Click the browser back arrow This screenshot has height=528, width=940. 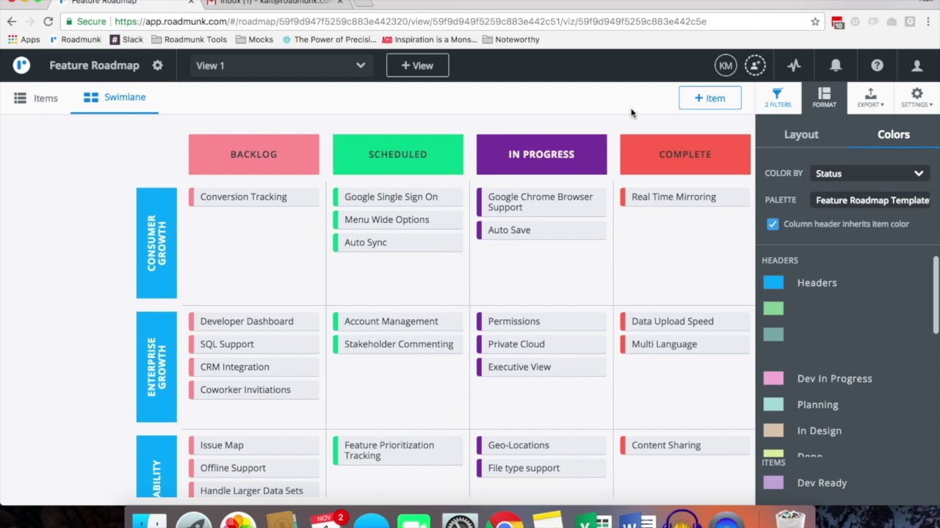[12, 21]
